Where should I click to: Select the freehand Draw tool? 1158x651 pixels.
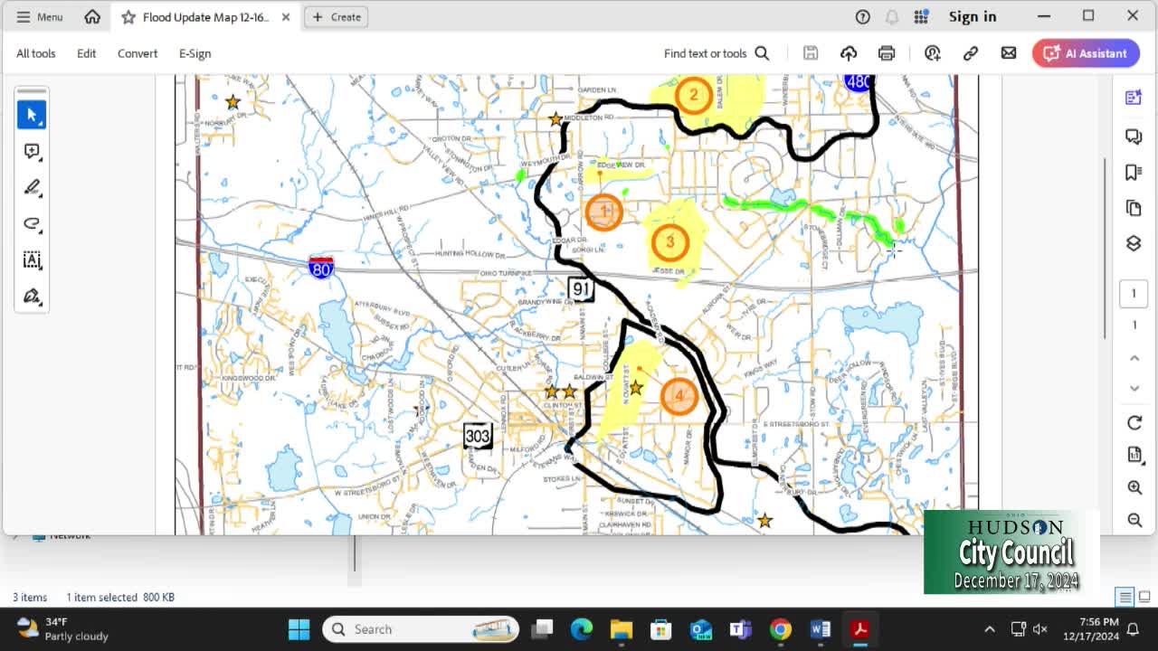pyautogui.click(x=32, y=223)
